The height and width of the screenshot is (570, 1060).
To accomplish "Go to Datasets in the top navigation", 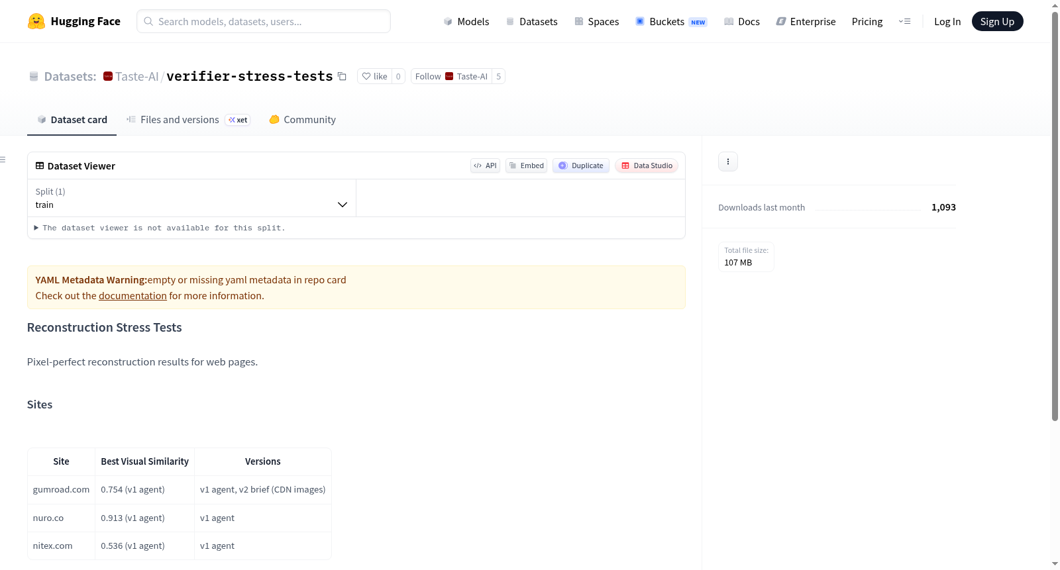I will coord(531,21).
